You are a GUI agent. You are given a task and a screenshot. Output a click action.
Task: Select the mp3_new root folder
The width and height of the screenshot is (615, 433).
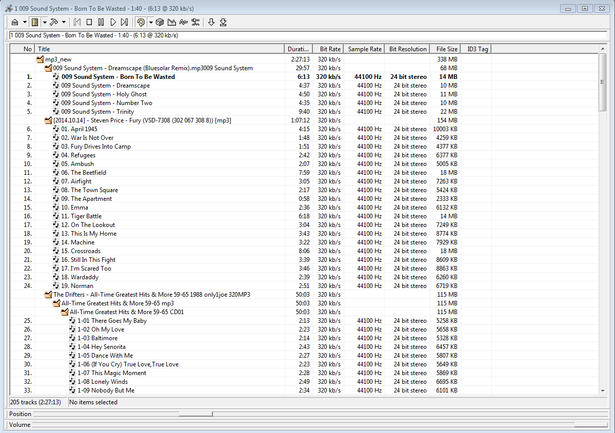58,59
